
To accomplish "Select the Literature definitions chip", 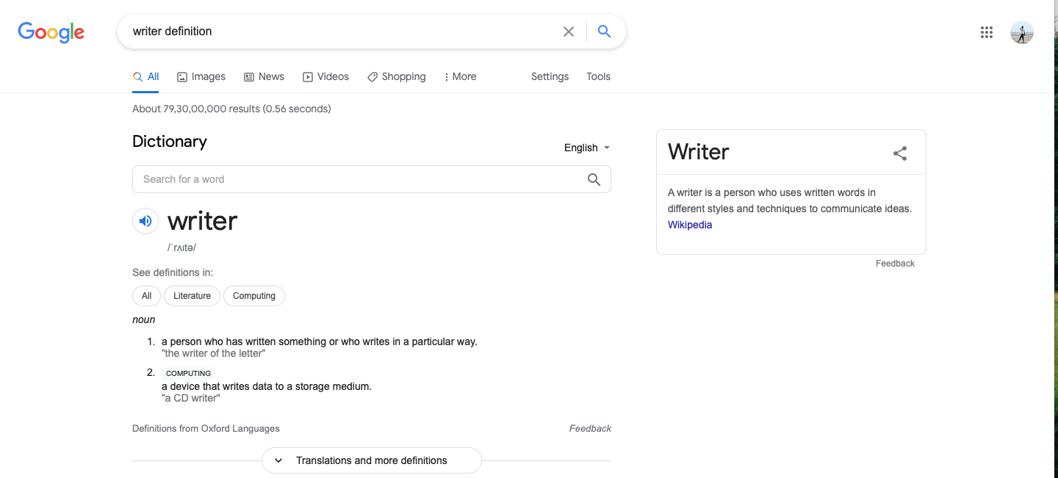I will click(192, 296).
